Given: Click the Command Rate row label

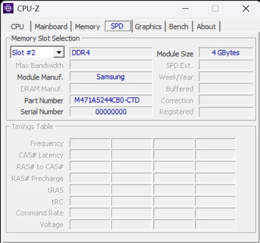Looking at the screenshot, I should point(40,213).
